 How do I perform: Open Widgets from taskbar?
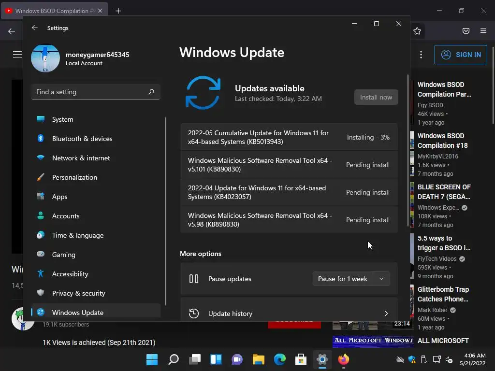[216, 359]
